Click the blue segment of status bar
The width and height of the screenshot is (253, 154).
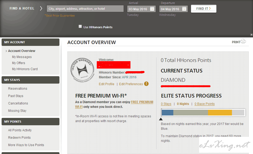(x=168, y=113)
